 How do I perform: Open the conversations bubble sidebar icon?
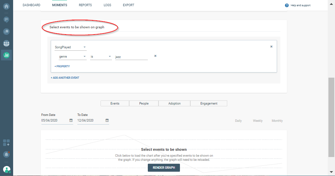click(7, 32)
